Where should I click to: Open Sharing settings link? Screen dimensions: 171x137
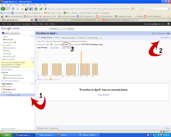click(7, 70)
